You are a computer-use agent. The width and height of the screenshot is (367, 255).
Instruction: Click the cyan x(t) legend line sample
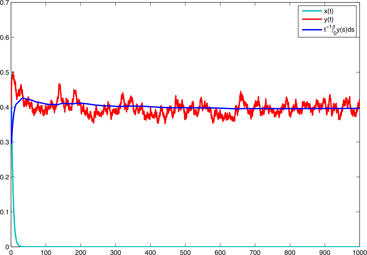coord(312,11)
